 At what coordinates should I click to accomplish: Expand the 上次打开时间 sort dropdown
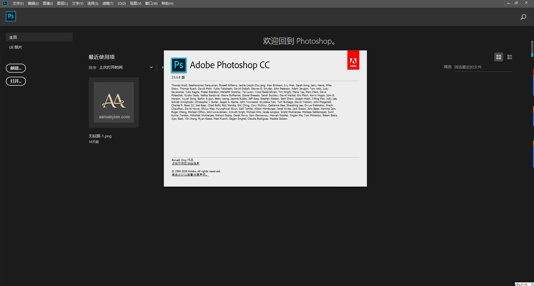151,67
